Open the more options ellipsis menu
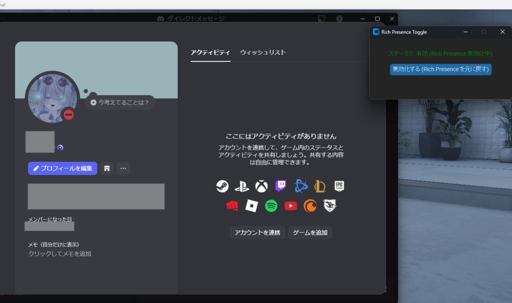The width and height of the screenshot is (512, 303). (x=123, y=168)
